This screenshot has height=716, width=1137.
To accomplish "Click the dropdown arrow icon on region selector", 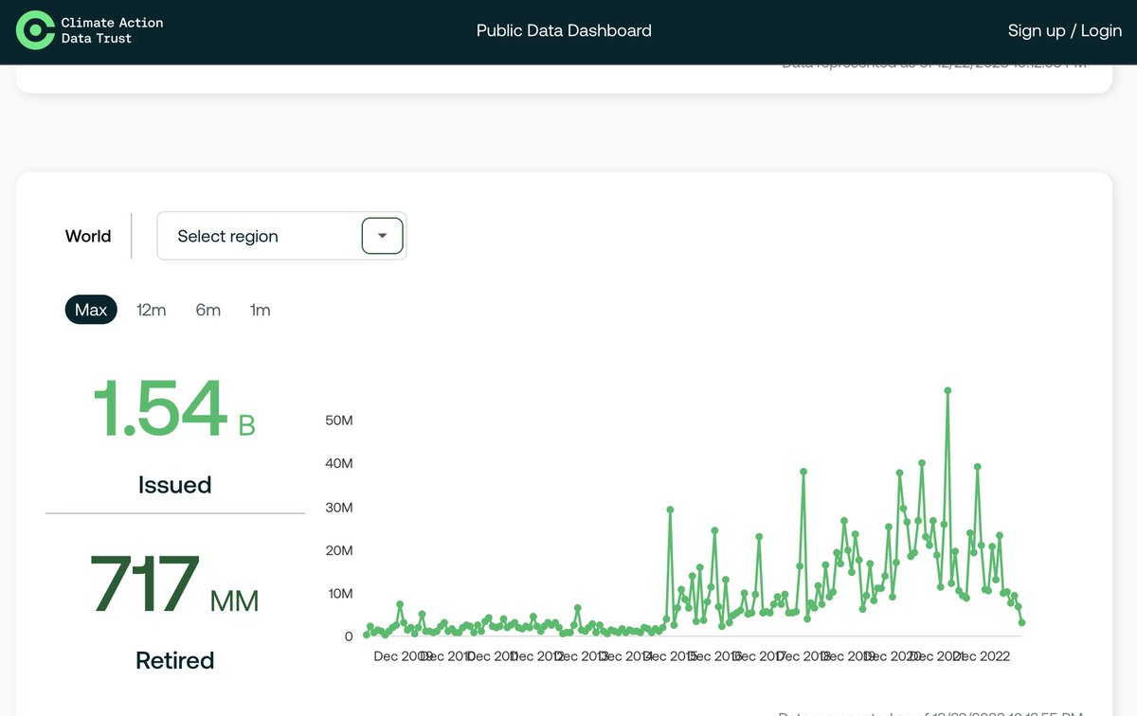I will (382, 235).
